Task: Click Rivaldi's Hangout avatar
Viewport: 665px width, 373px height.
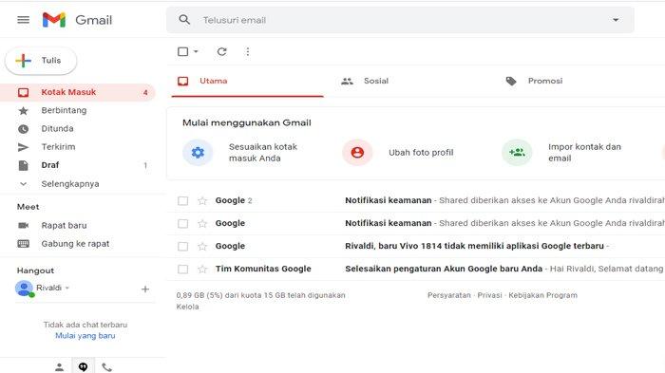Action: pyautogui.click(x=24, y=289)
